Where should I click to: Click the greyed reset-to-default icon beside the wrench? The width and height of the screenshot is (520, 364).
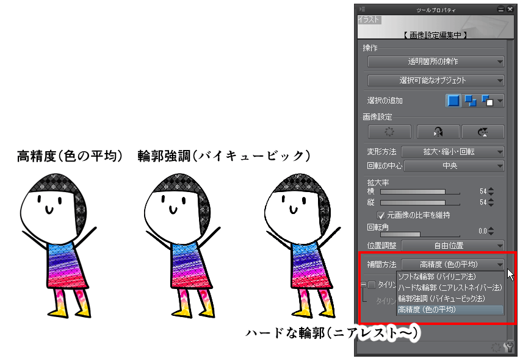496,347
